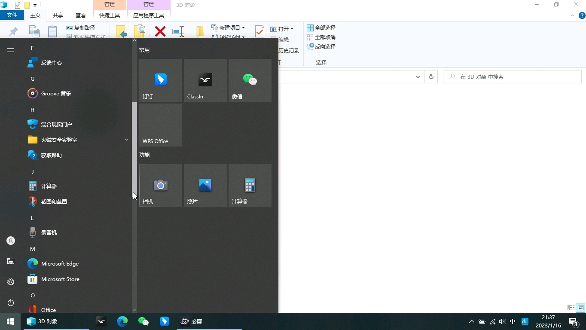Launch the 相机 camera tile
586x330 pixels.
(x=161, y=185)
